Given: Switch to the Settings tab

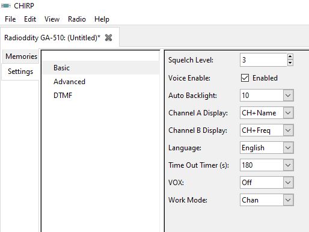Looking at the screenshot, I should 20,72.
